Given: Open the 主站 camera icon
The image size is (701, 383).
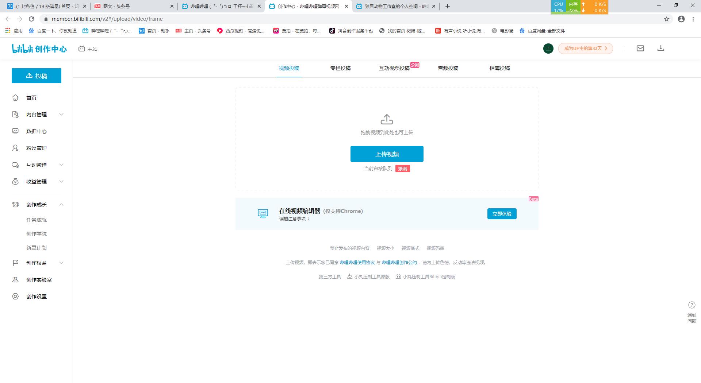Looking at the screenshot, I should 81,48.
